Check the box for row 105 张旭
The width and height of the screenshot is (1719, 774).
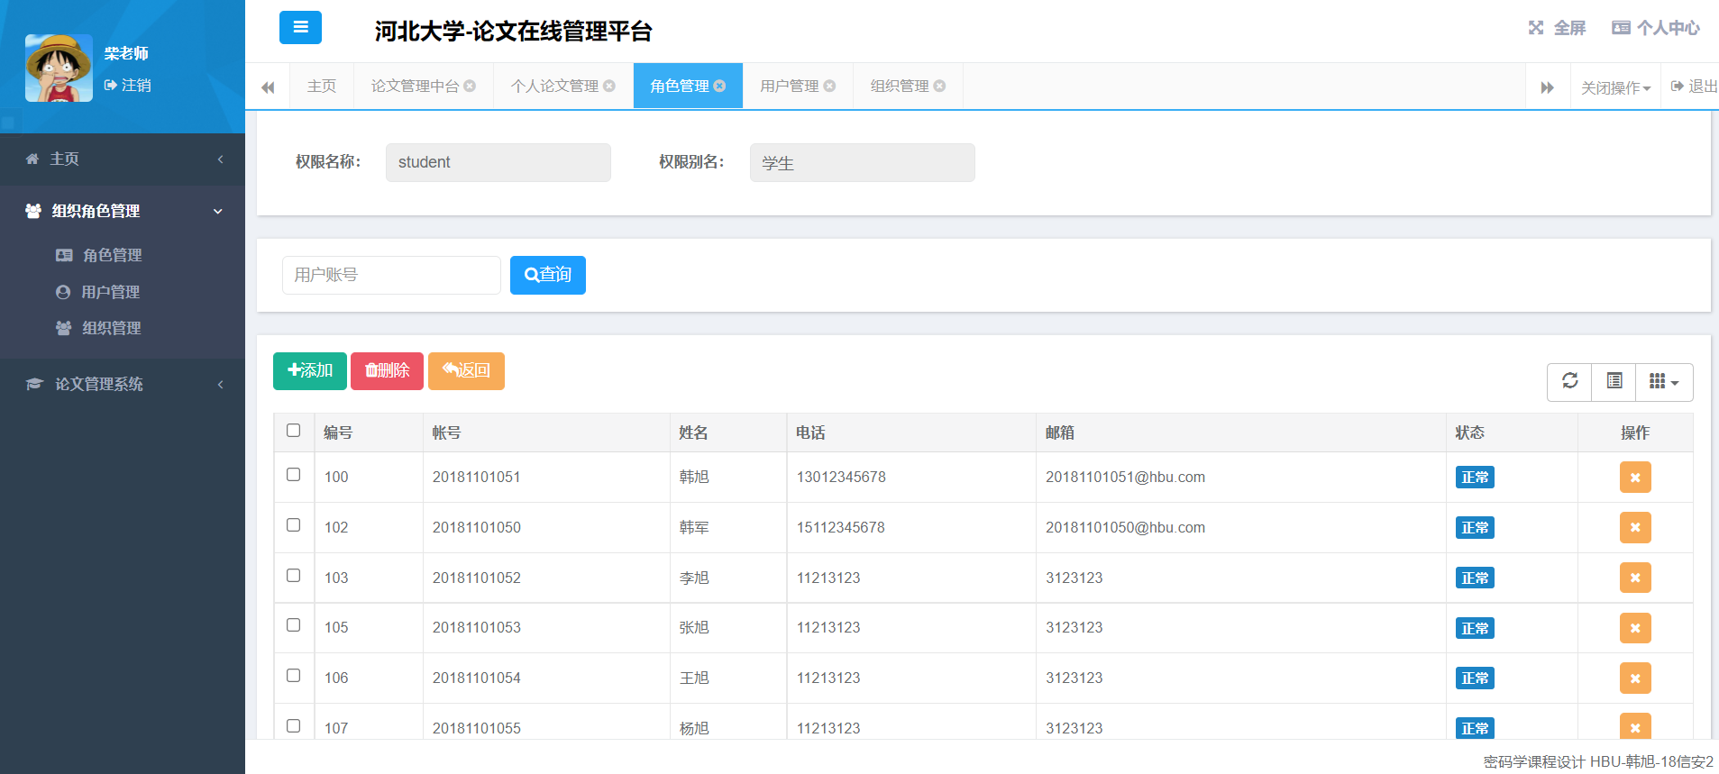(x=293, y=625)
